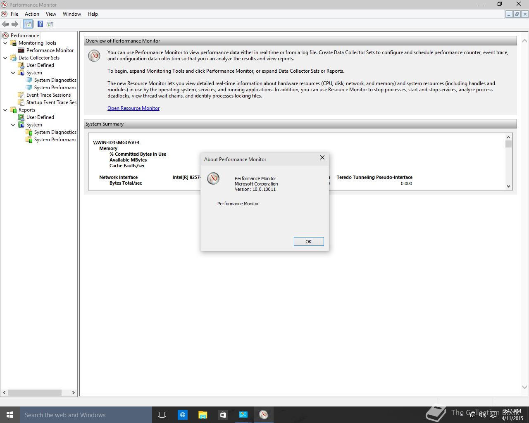
Task: Click tree pane scroll right arrow
Action: pyautogui.click(x=74, y=392)
